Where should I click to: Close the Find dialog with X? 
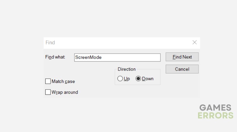[x=195, y=43]
